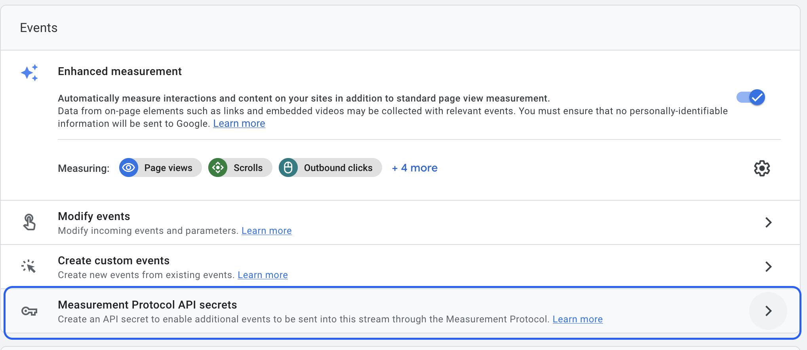Image resolution: width=807 pixels, height=350 pixels.
Task: Open the Create custom events title
Action: click(x=114, y=260)
